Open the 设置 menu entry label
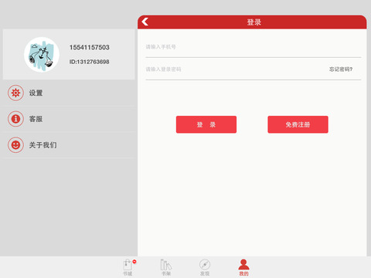 [x=36, y=93]
